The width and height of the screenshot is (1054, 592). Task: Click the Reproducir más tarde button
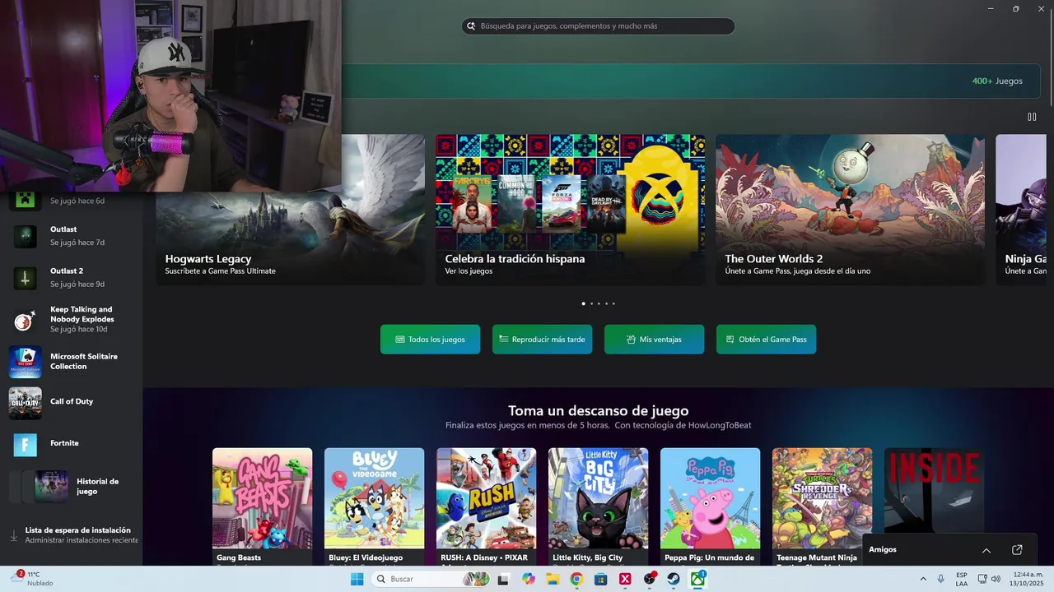pyautogui.click(x=542, y=340)
